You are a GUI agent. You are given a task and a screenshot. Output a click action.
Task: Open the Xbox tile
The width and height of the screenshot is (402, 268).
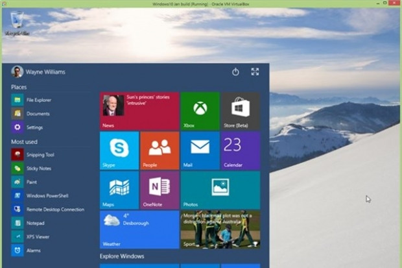coord(200,111)
